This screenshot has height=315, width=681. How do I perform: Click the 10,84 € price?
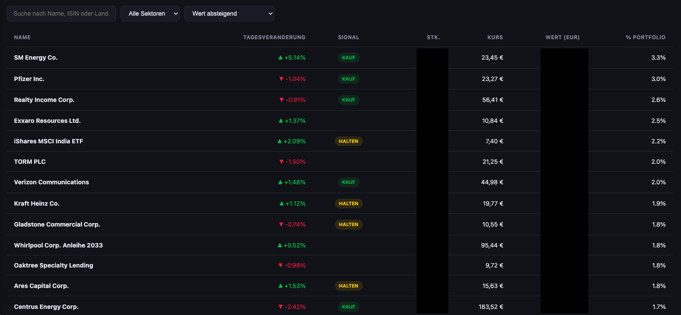(x=493, y=121)
